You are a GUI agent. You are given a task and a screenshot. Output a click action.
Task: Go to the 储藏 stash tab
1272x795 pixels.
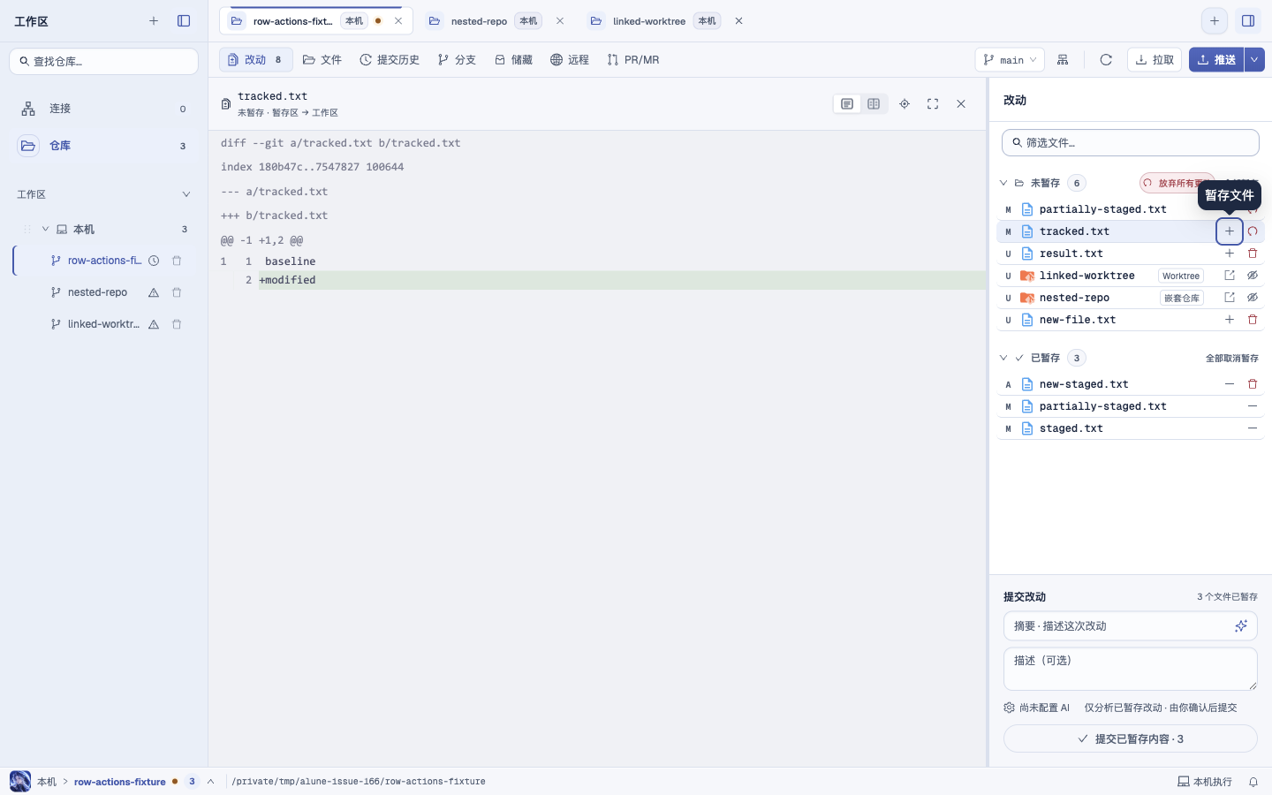513,60
